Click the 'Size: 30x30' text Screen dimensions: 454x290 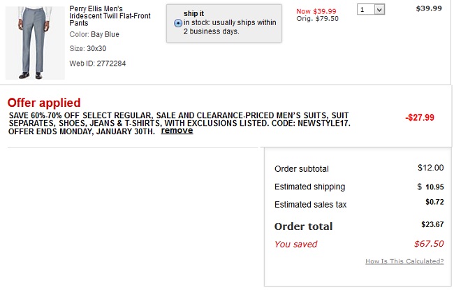click(88, 48)
